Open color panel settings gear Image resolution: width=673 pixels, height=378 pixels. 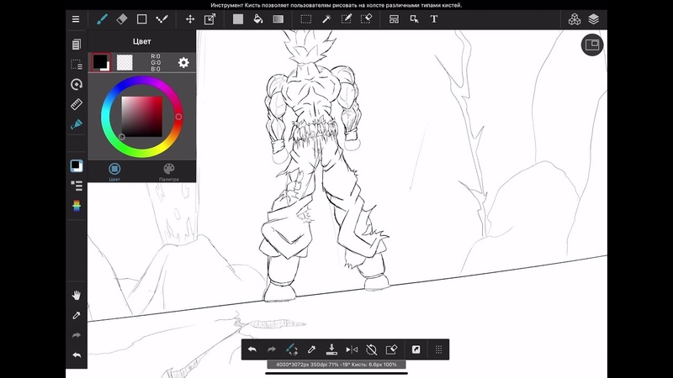coord(183,62)
